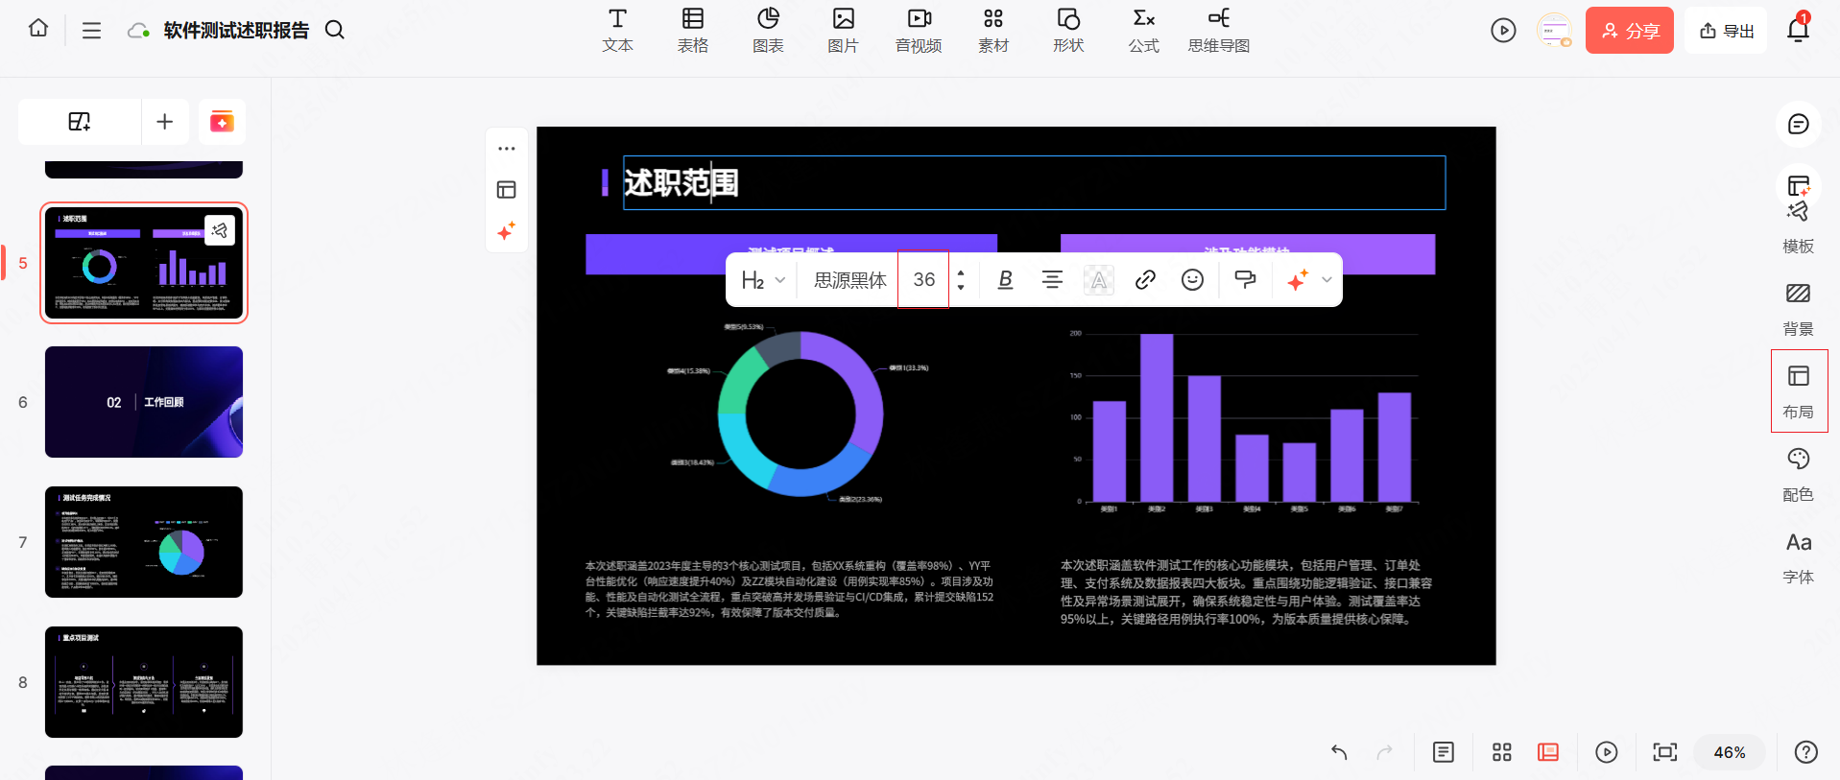
Task: Click AI assistant sparkle in text toolbar
Action: 1298,280
